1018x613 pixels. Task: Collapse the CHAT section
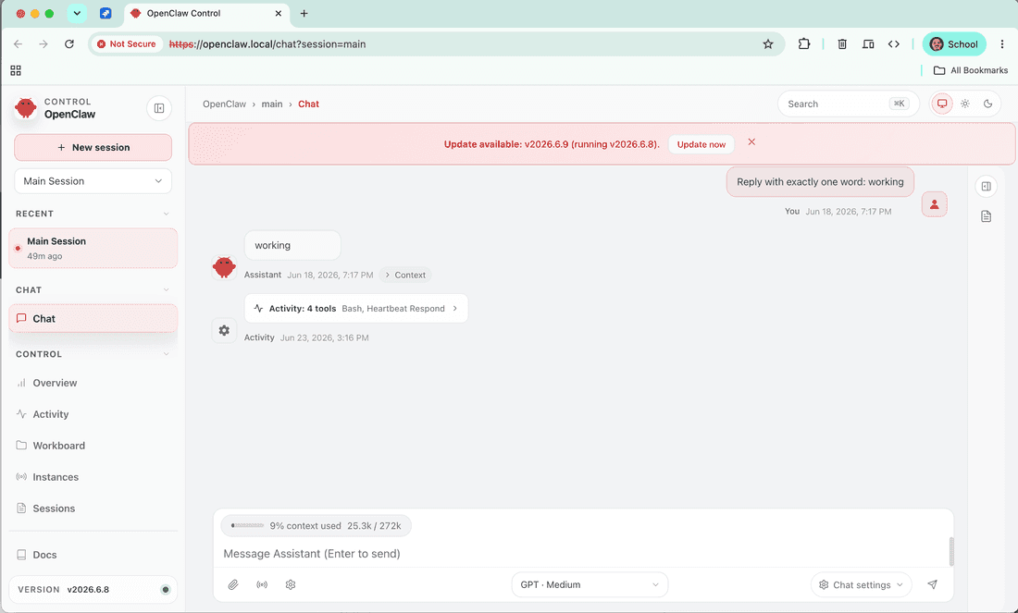tap(167, 290)
